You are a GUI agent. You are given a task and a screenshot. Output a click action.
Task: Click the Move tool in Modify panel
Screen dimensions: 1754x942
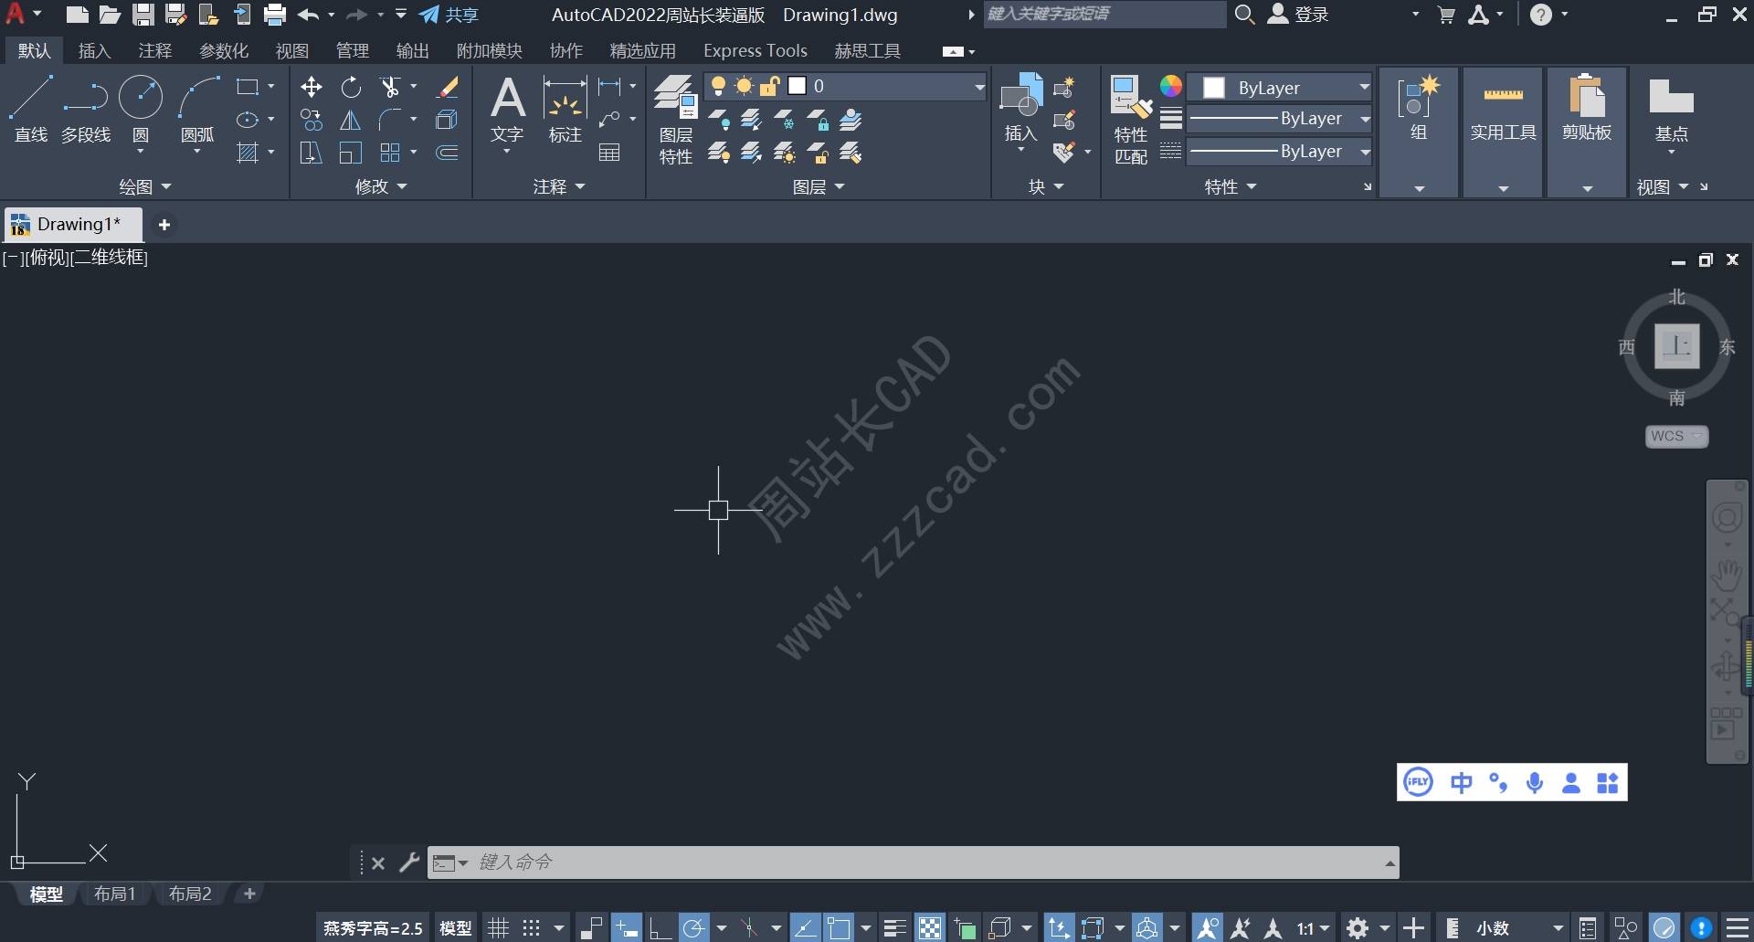point(312,87)
